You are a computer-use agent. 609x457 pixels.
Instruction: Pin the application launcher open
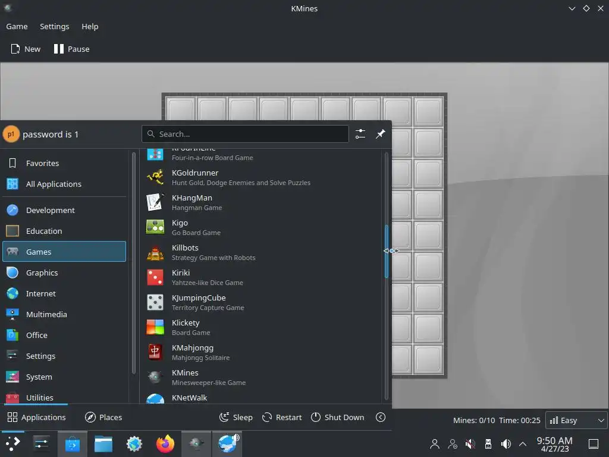(x=380, y=134)
